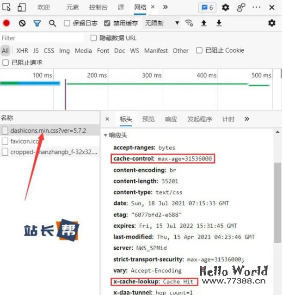Image resolution: width=283 pixels, height=295 pixels.
Task: Check 已阻止 Cookie checkbox
Action: tap(199, 50)
